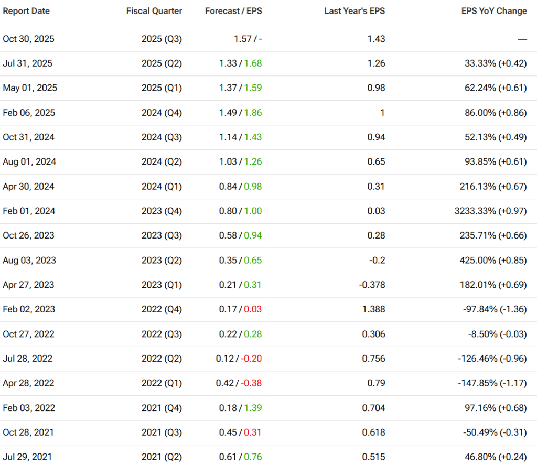
Task: Select the 2022 (Q1) fiscal quarter cell
Action: pyautogui.click(x=162, y=383)
